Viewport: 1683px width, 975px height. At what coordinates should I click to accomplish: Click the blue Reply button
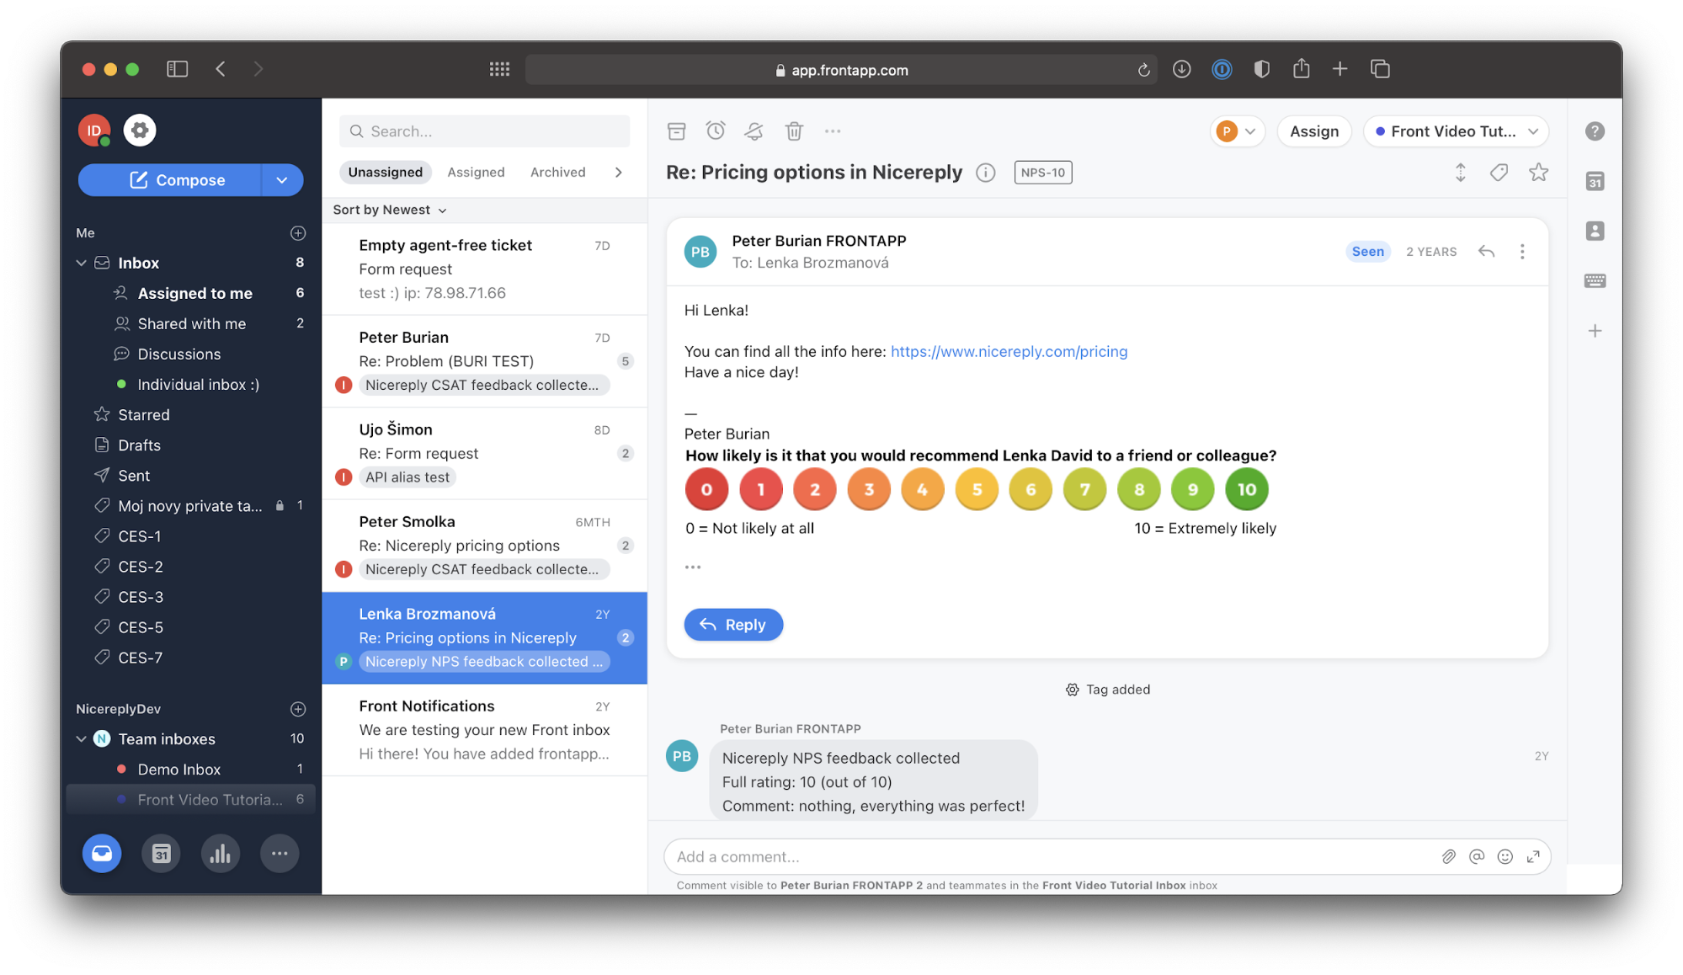coord(733,625)
